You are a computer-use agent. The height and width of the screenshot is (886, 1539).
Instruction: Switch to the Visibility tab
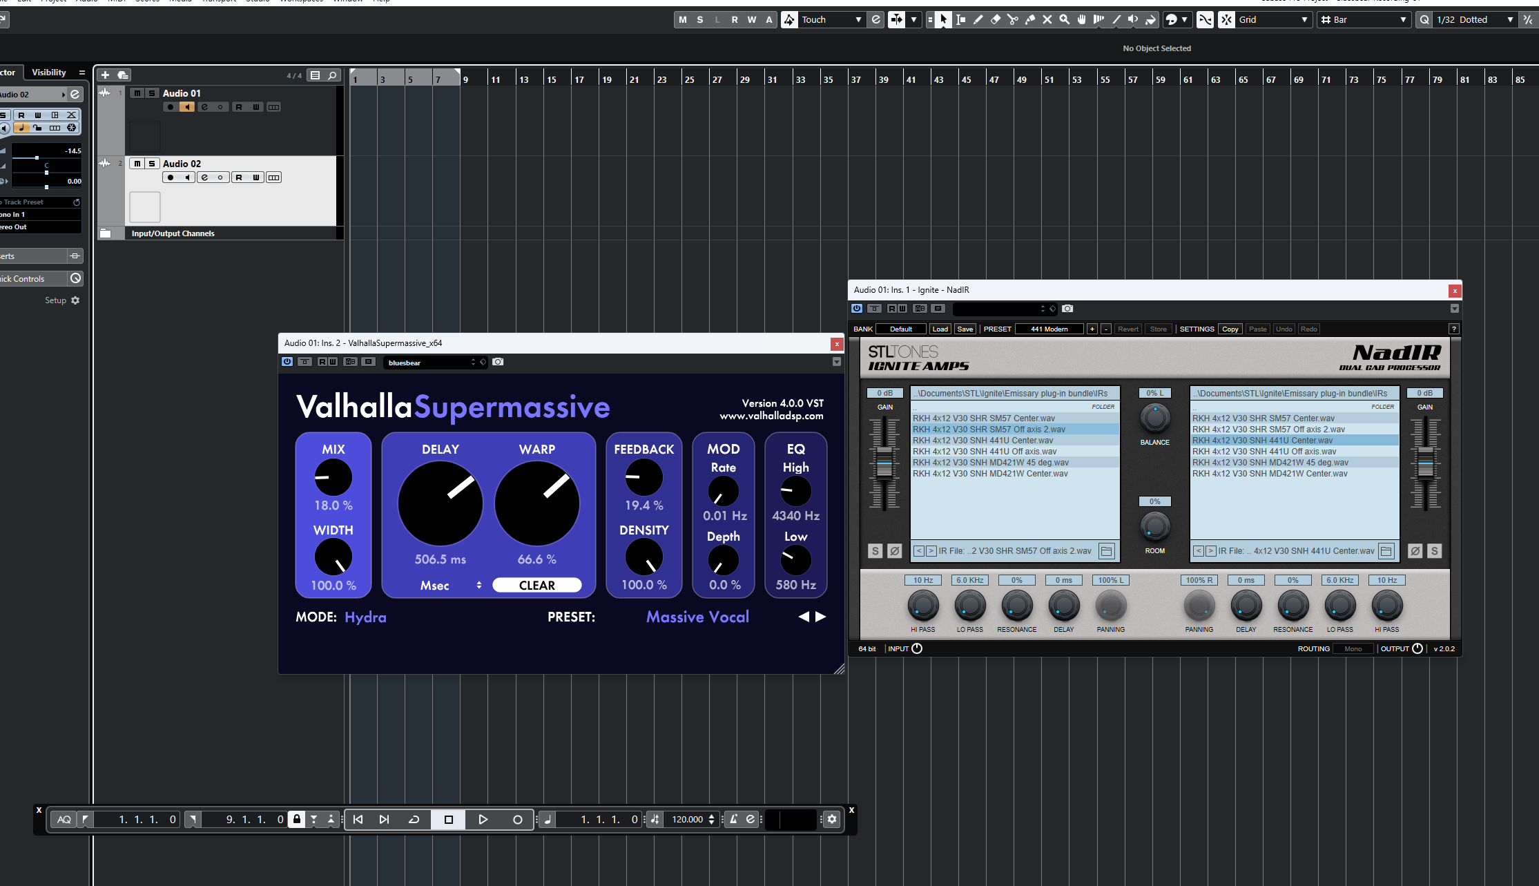point(48,73)
